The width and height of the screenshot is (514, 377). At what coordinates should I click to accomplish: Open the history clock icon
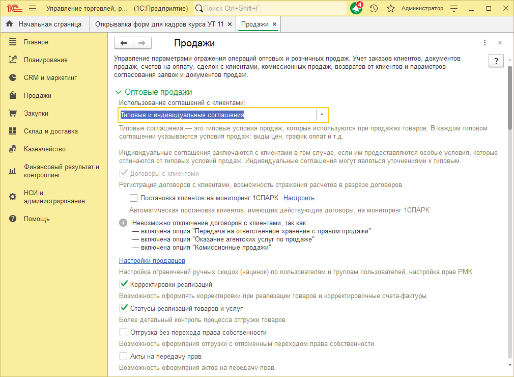coord(374,9)
